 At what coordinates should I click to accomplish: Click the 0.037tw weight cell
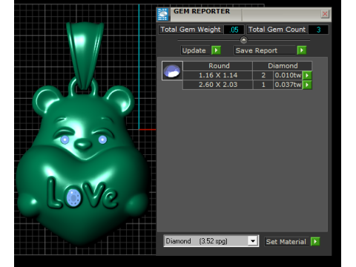(288, 85)
